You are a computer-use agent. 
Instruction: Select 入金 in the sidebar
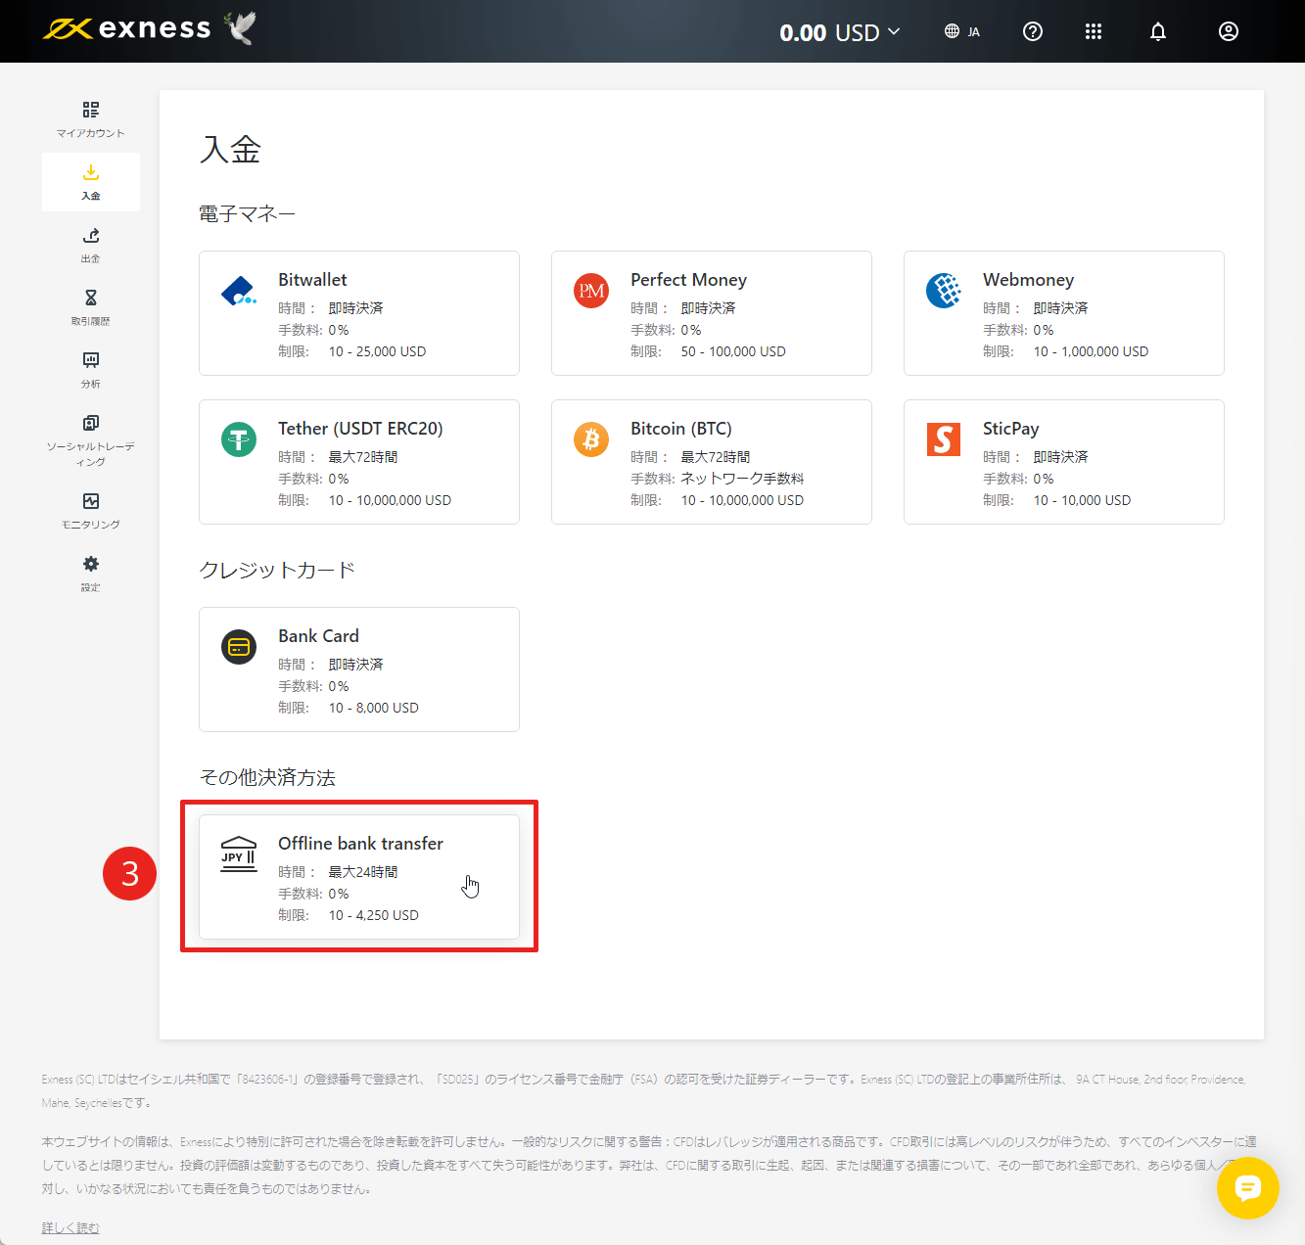pos(91,182)
